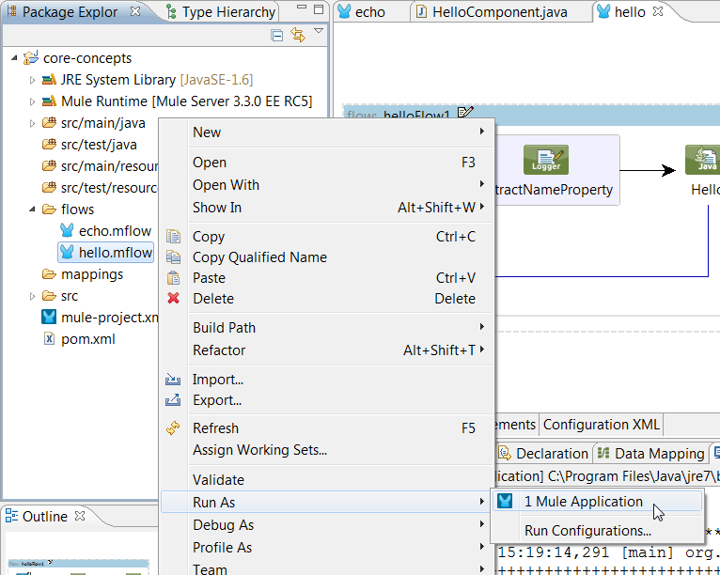Image resolution: width=720 pixels, height=575 pixels.
Task: Close the Package Explorer tab
Action: [x=135, y=12]
